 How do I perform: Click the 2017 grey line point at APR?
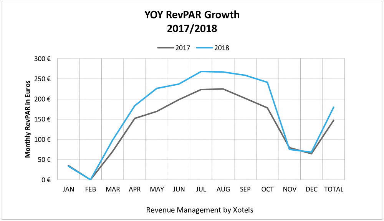(135, 118)
